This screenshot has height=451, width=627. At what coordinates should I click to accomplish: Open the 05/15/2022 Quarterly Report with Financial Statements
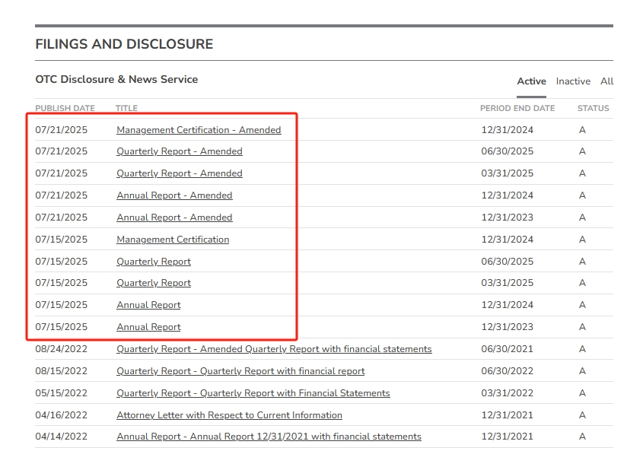(x=253, y=393)
